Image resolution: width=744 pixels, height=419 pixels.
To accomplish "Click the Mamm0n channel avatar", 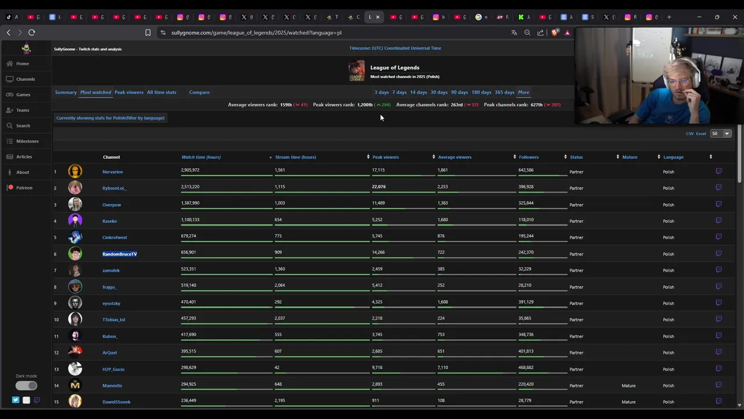I will [75, 385].
